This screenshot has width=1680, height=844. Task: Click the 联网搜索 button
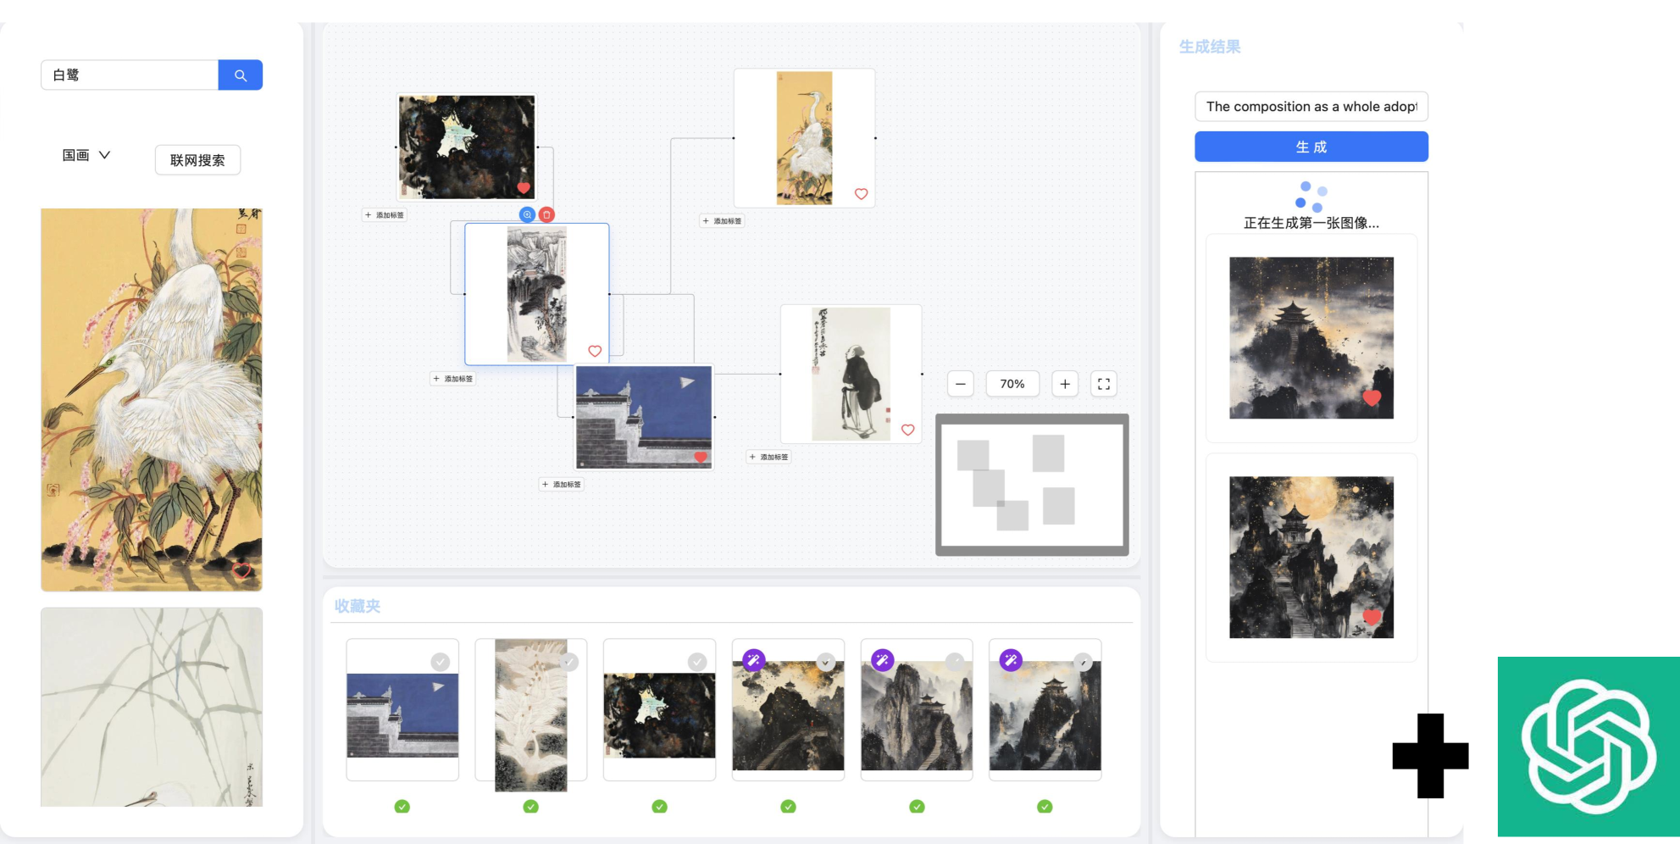pos(197,160)
